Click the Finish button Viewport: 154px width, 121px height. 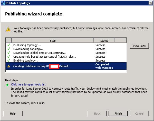point(118,114)
